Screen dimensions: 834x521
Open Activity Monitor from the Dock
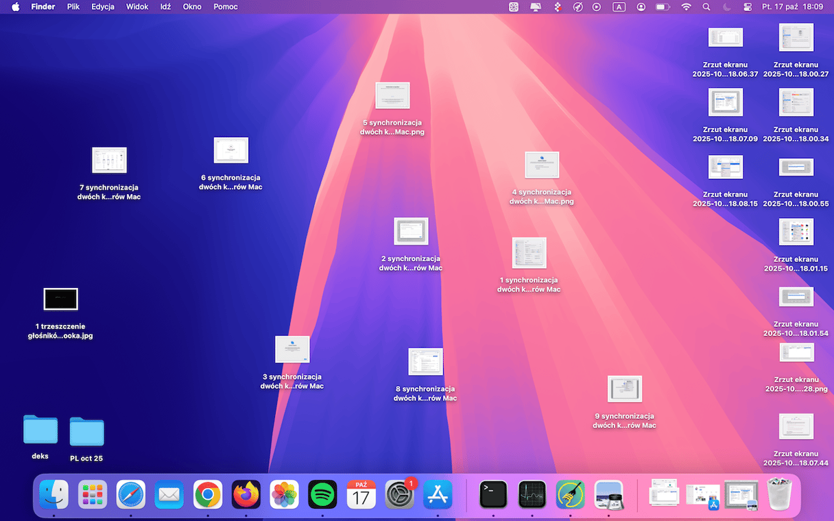coord(532,494)
